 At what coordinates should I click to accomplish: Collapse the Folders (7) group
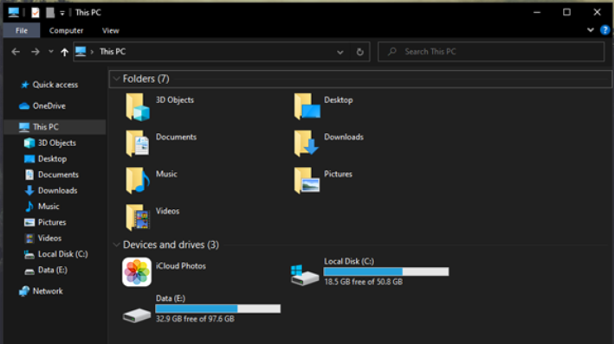[116, 79]
